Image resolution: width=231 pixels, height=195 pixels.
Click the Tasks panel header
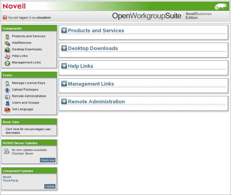pos(29,75)
